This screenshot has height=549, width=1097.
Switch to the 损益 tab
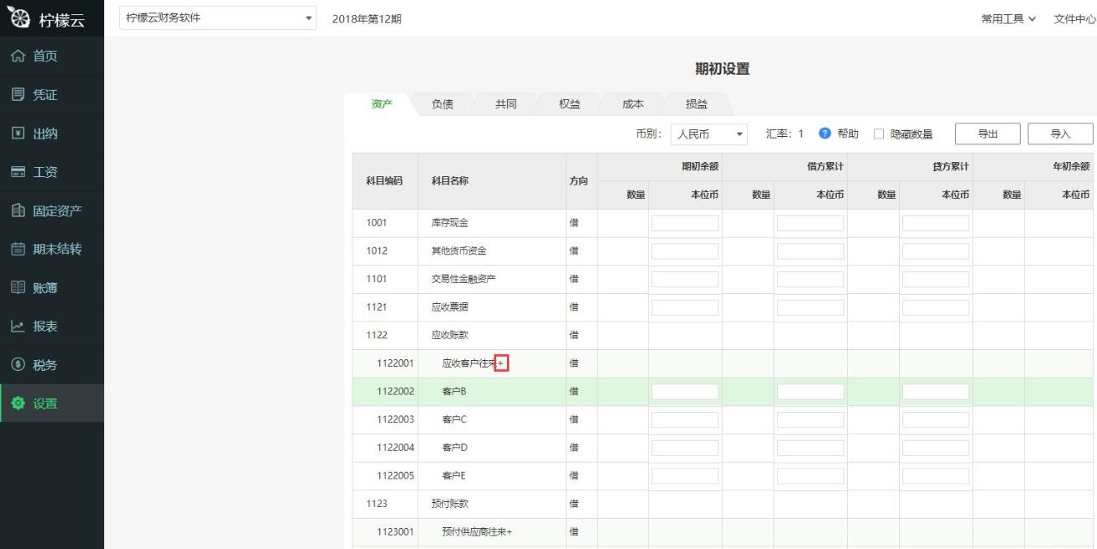point(697,104)
